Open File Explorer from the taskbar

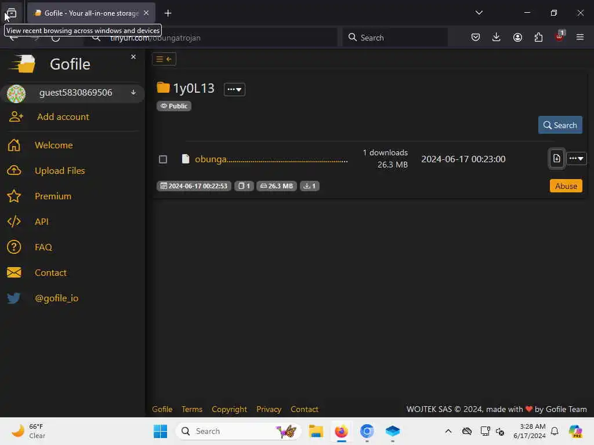pyautogui.click(x=316, y=431)
